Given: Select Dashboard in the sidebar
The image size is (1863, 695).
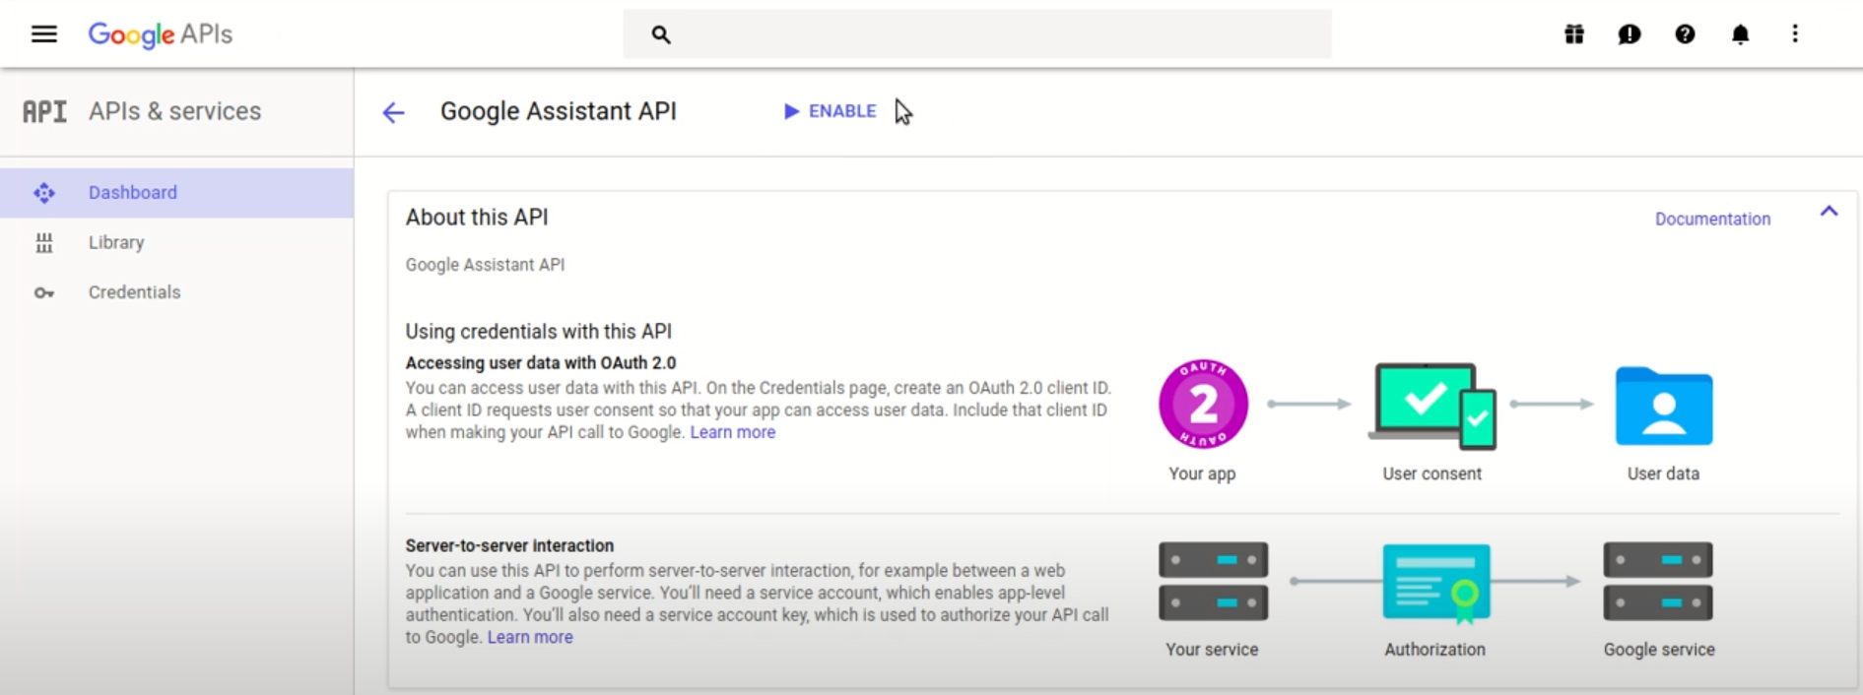Looking at the screenshot, I should point(177,193).
